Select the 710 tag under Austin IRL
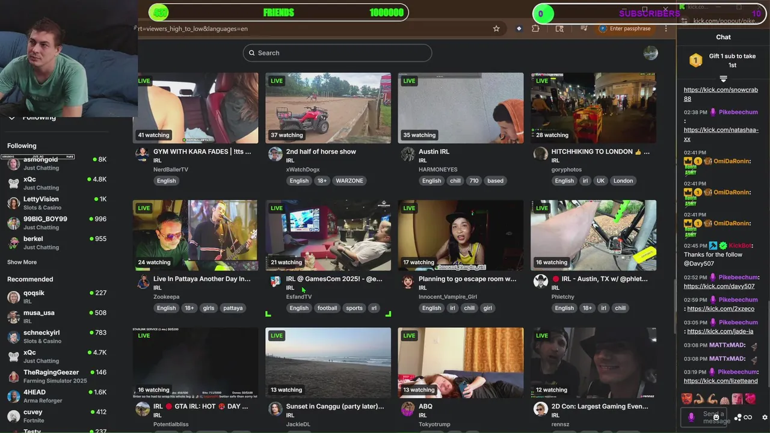Image resolution: width=770 pixels, height=433 pixels. pos(473,180)
